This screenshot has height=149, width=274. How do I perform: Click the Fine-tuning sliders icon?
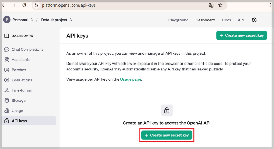tap(7, 90)
